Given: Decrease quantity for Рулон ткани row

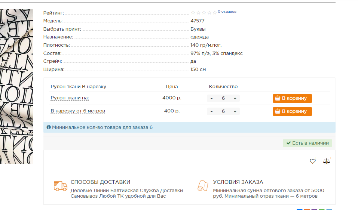Looking at the screenshot, I should coord(212,98).
